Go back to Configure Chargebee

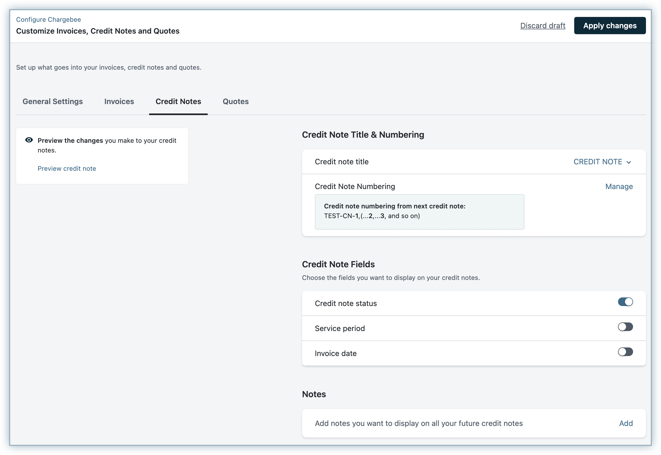click(x=48, y=19)
